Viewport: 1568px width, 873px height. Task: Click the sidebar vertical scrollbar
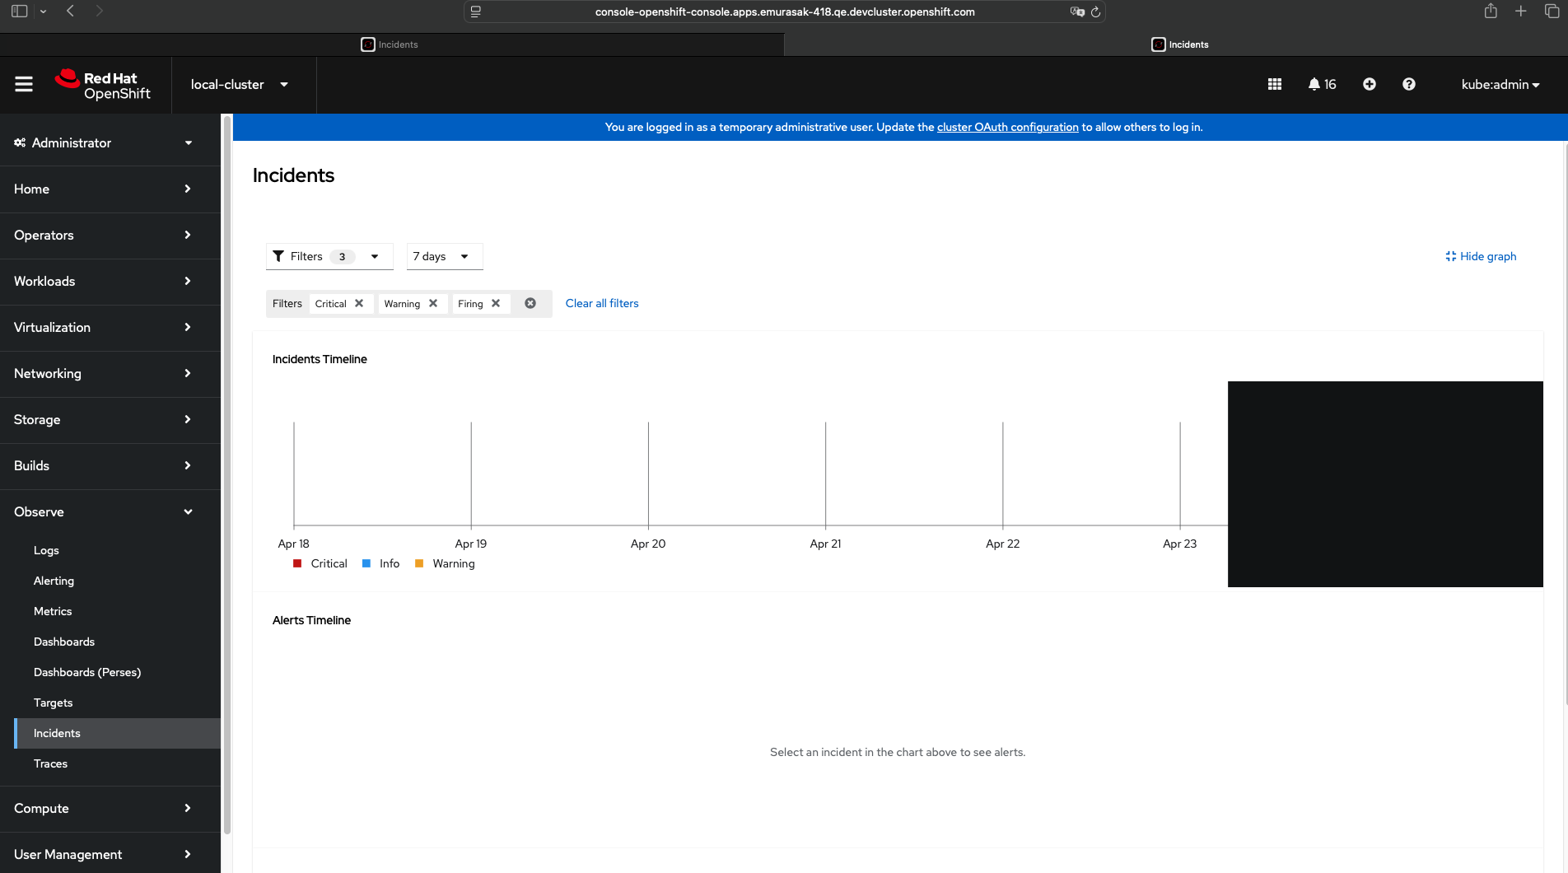(x=226, y=475)
